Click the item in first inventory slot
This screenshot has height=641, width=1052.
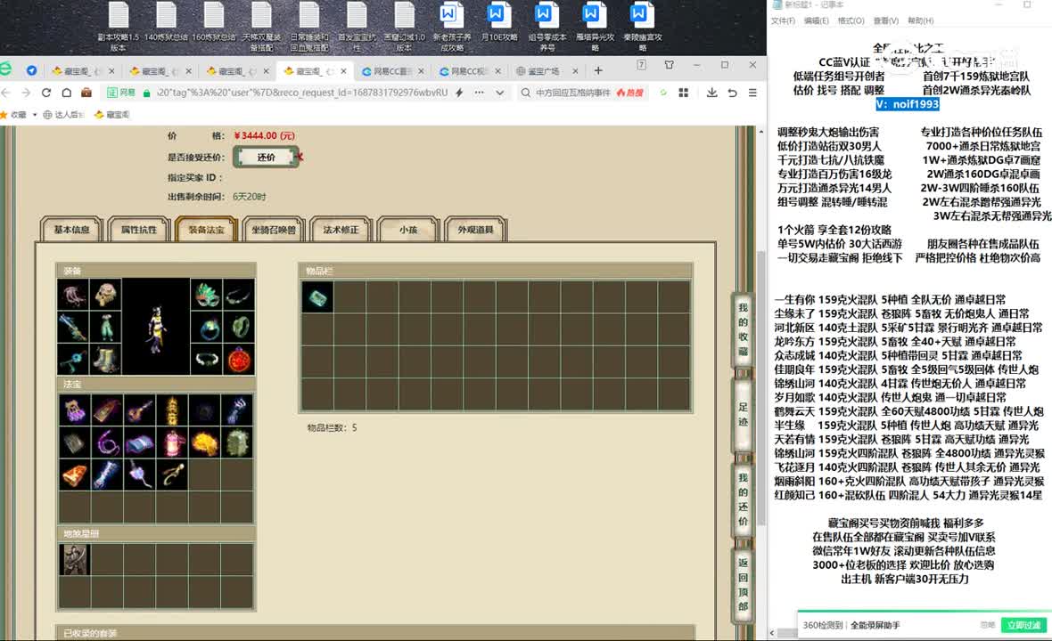click(317, 296)
